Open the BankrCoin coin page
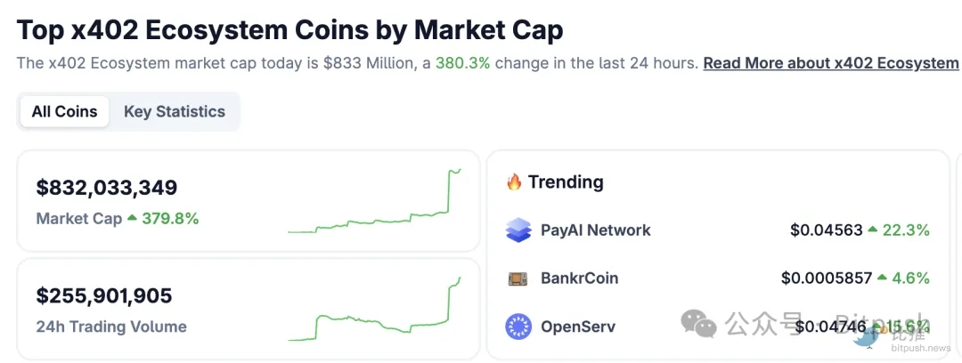 click(x=579, y=278)
